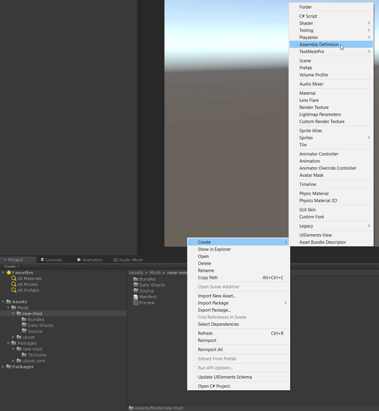Choose Import New Asset... menu entry
Viewport: 379px width, 411px height.
(x=238, y=296)
